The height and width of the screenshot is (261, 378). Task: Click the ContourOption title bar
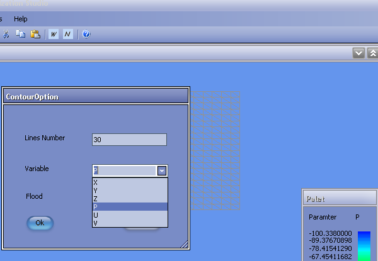96,96
